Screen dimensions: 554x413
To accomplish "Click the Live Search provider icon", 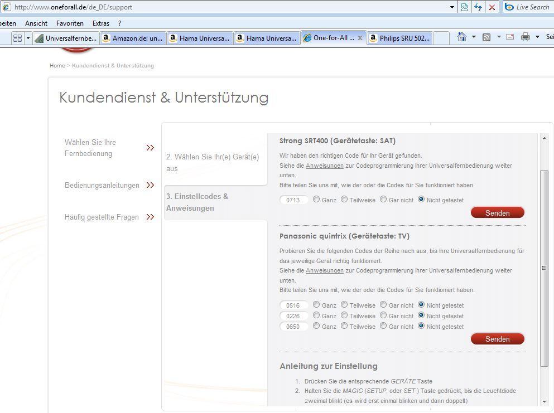I will (509, 7).
